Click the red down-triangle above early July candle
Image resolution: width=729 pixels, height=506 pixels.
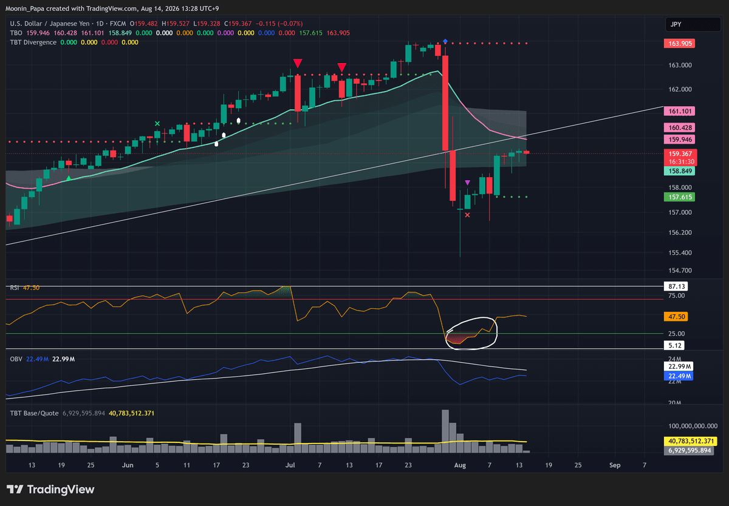[298, 63]
